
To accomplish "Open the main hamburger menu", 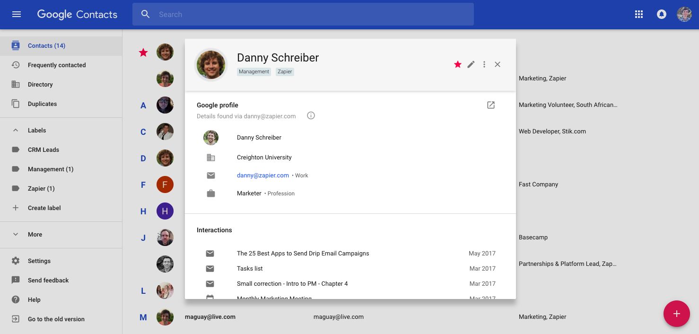I will [x=17, y=14].
